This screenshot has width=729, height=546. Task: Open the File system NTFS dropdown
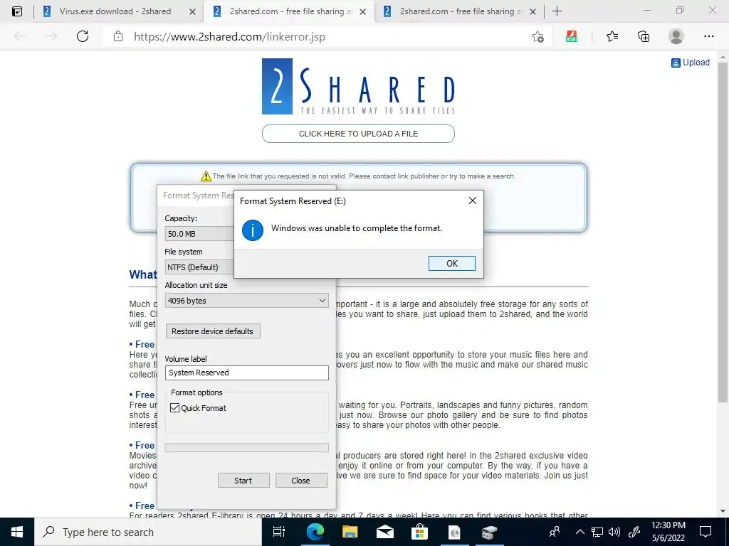199,267
